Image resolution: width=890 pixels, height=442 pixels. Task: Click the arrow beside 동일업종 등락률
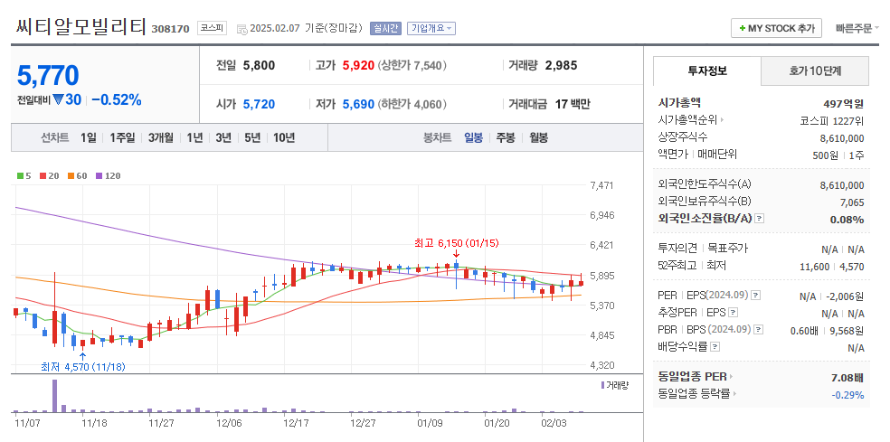734,393
